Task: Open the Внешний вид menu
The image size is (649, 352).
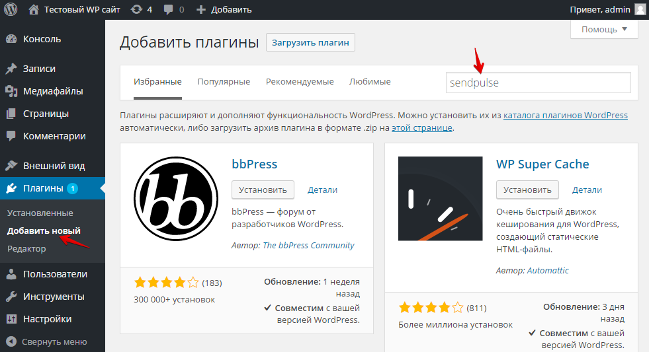Action: pos(52,166)
